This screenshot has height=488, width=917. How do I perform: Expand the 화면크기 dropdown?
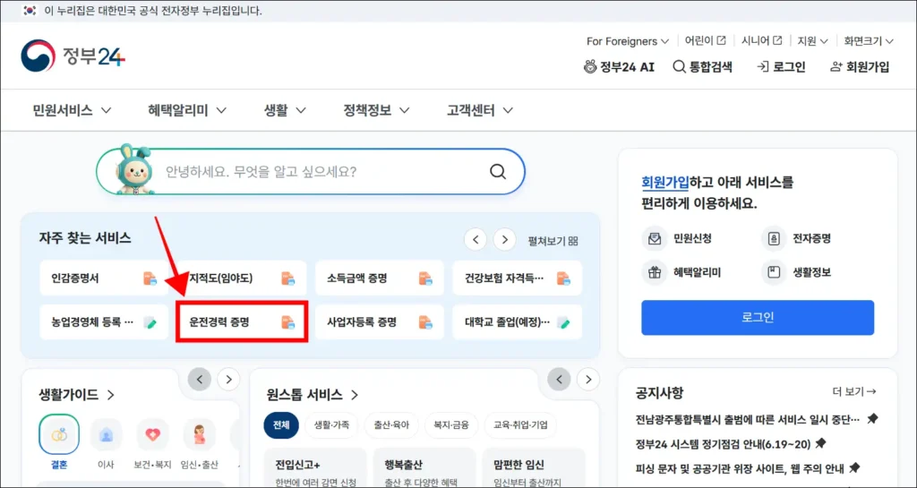[869, 41]
